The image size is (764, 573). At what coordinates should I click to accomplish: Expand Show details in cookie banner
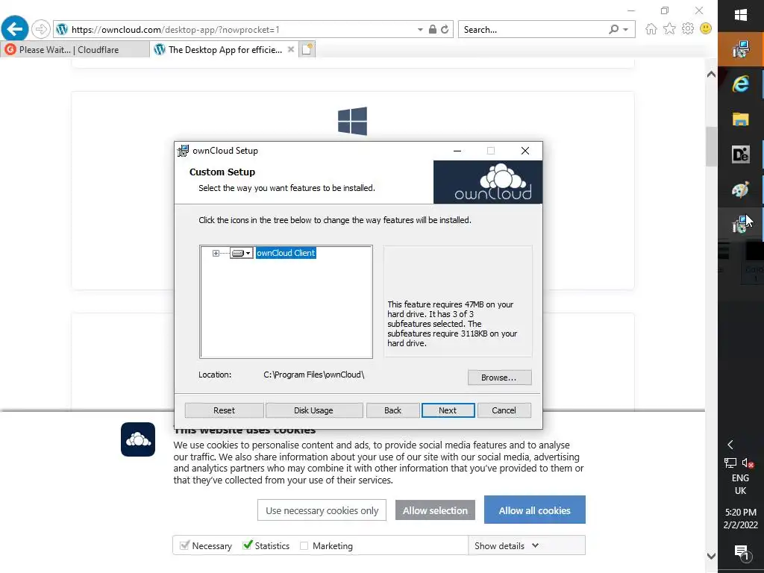click(507, 545)
